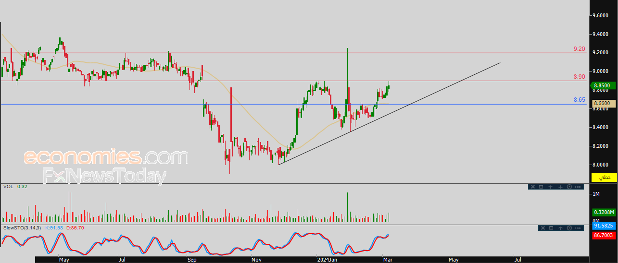Click the Nov date axis label

tap(256, 260)
